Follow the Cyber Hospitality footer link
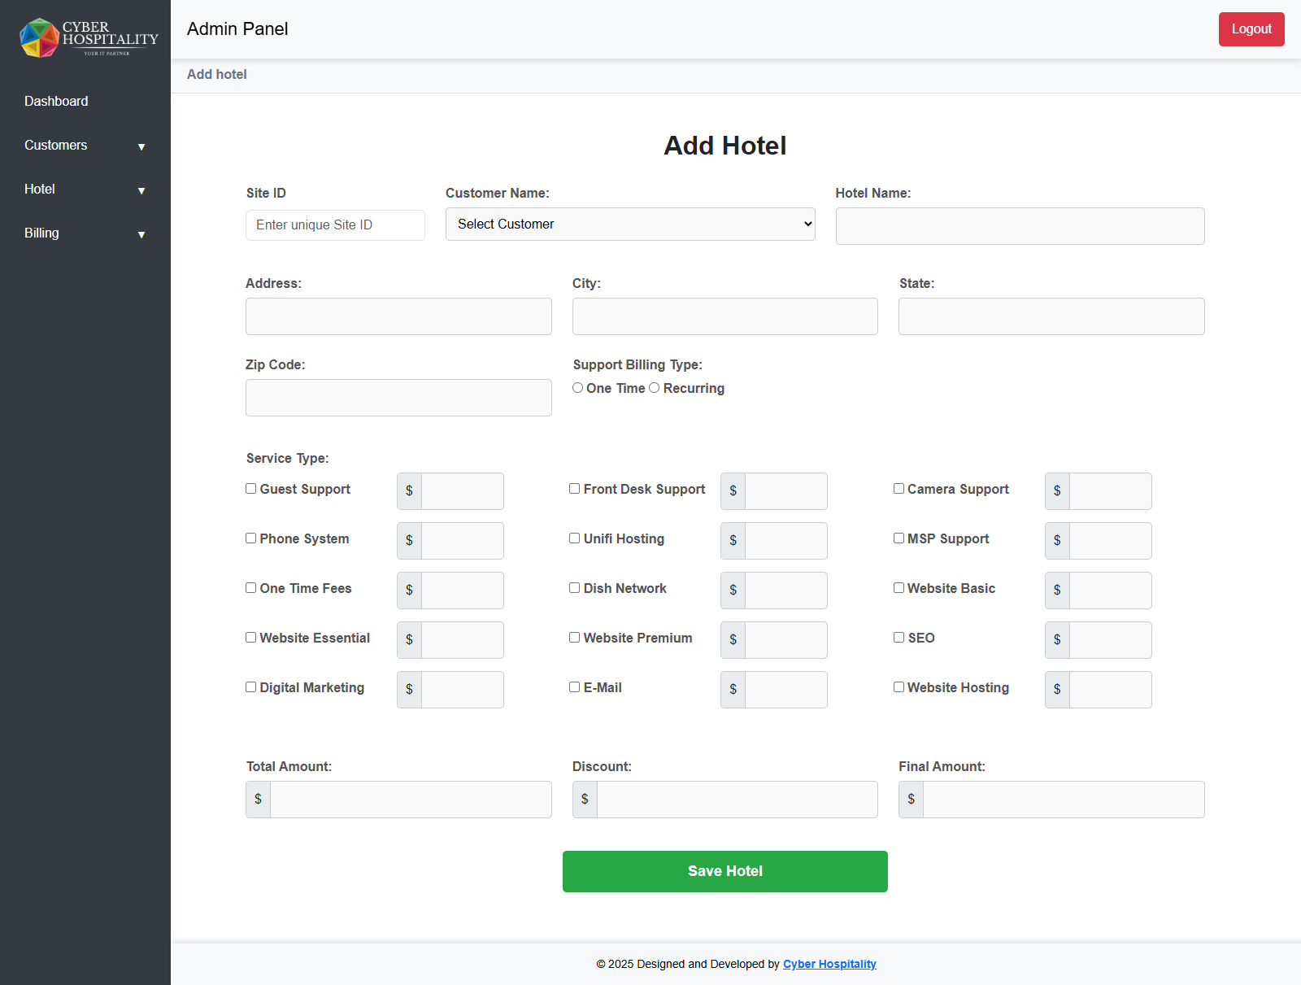Viewport: 1301px width, 985px height. 829,964
